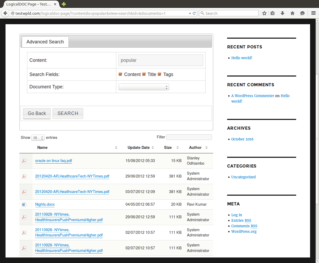Click the browser Search box
The width and height of the screenshot is (319, 263).
pos(229,13)
